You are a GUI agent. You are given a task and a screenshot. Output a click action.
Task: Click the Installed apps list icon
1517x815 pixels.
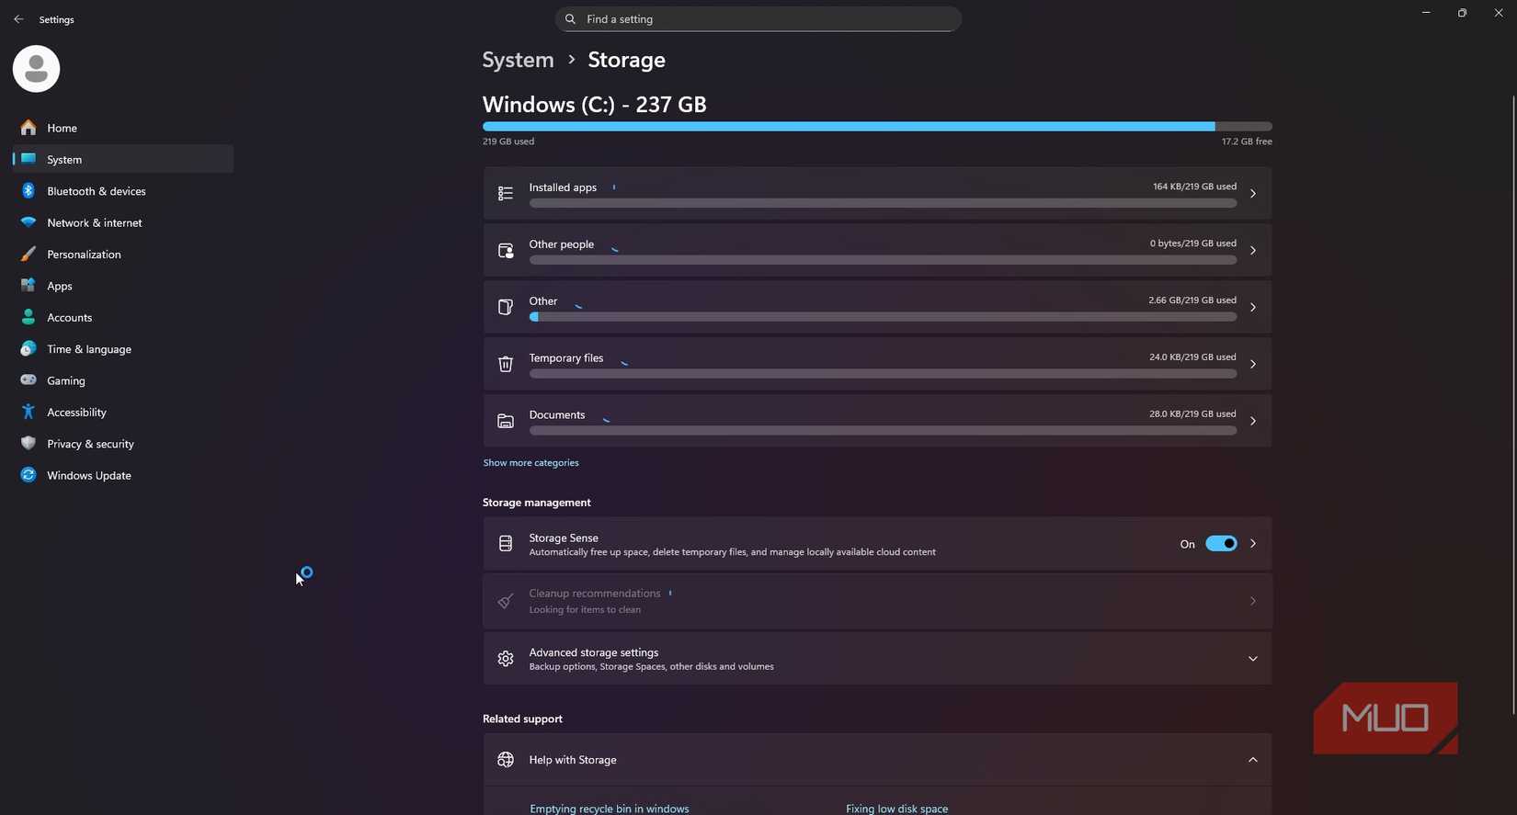[506, 194]
